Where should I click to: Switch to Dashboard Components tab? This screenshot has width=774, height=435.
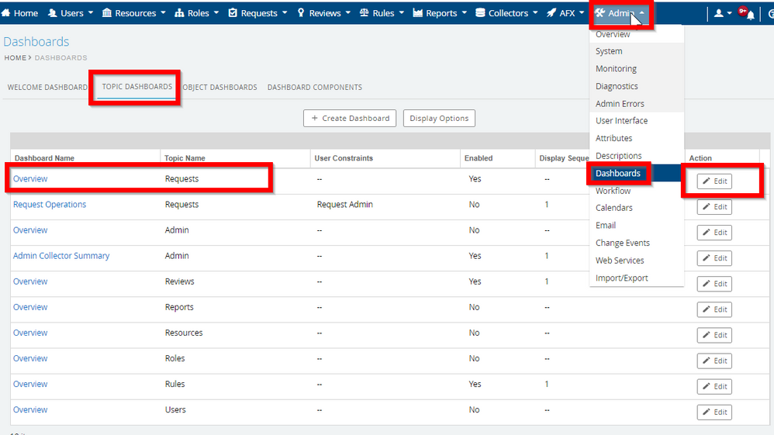coord(314,88)
